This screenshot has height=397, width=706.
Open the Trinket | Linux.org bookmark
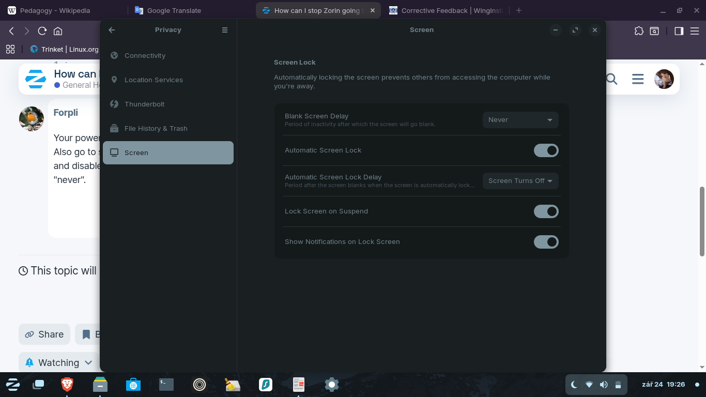[x=65, y=49]
